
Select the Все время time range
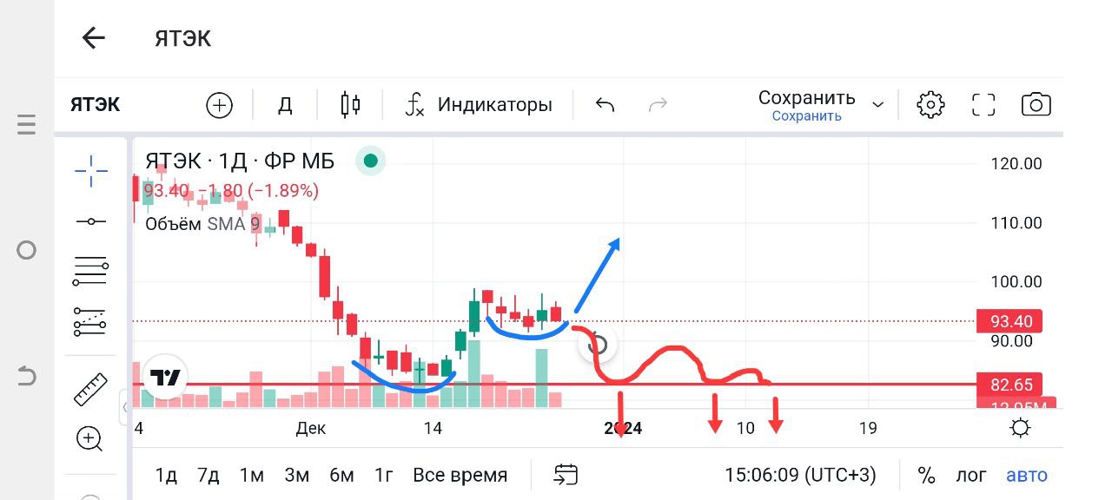point(460,475)
